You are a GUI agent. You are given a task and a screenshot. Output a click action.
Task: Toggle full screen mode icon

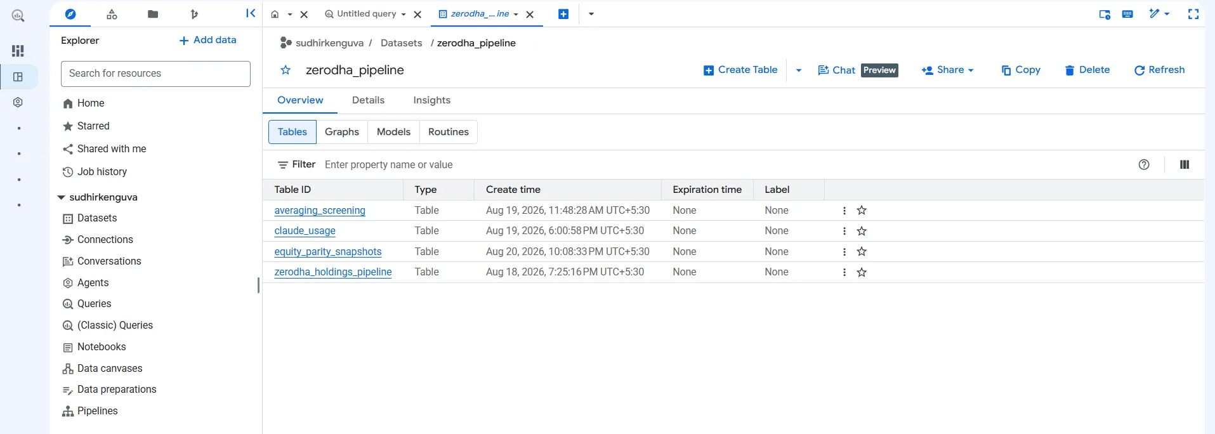coord(1193,14)
